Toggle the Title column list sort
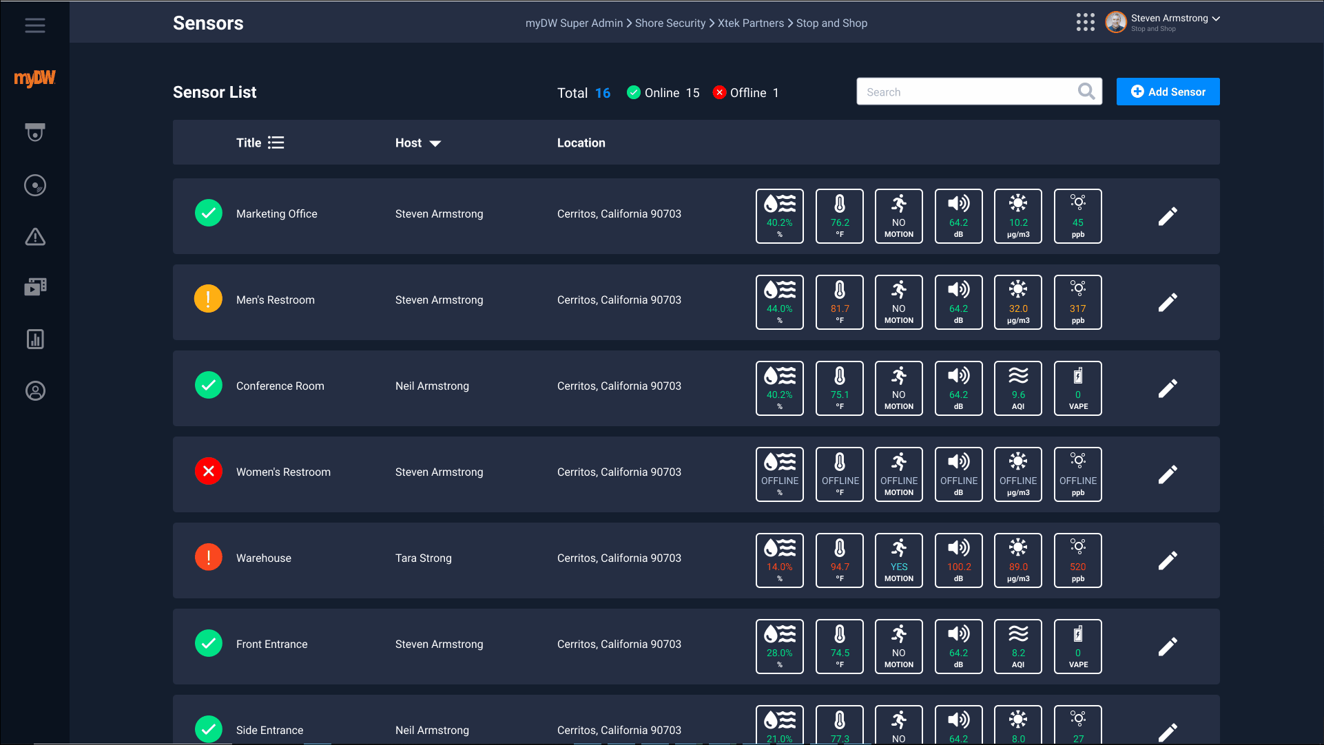1324x745 pixels. [276, 143]
